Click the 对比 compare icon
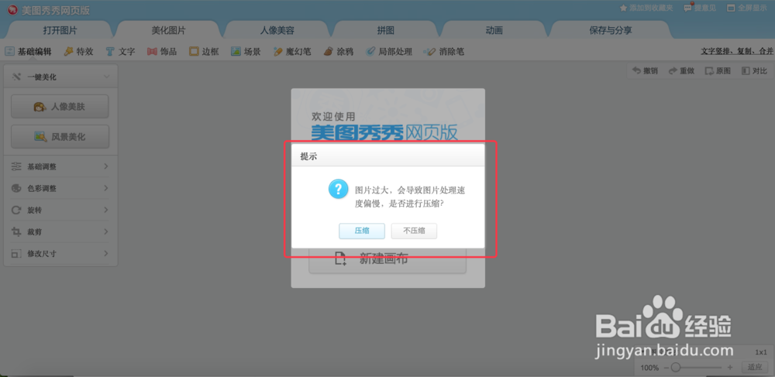This screenshot has width=775, height=377. (x=746, y=71)
